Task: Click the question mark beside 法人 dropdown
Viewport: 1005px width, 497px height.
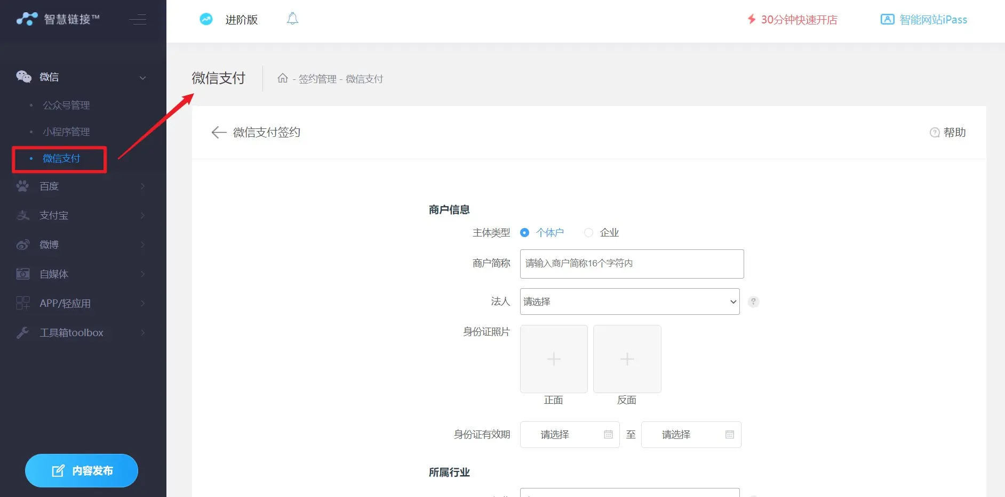Action: pyautogui.click(x=753, y=302)
